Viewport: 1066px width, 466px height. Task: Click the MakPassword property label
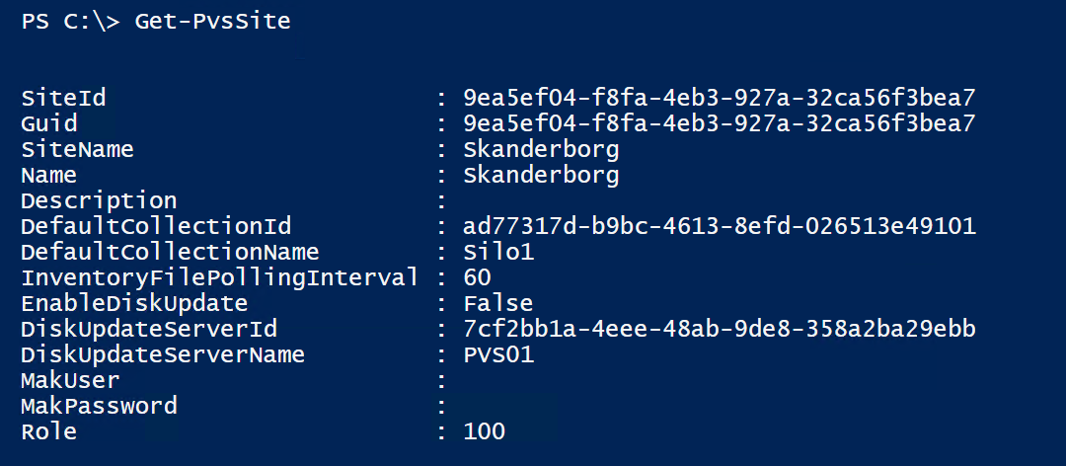[x=100, y=406]
